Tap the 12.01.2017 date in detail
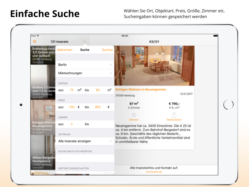This screenshot has height=187, width=249. click(x=186, y=94)
